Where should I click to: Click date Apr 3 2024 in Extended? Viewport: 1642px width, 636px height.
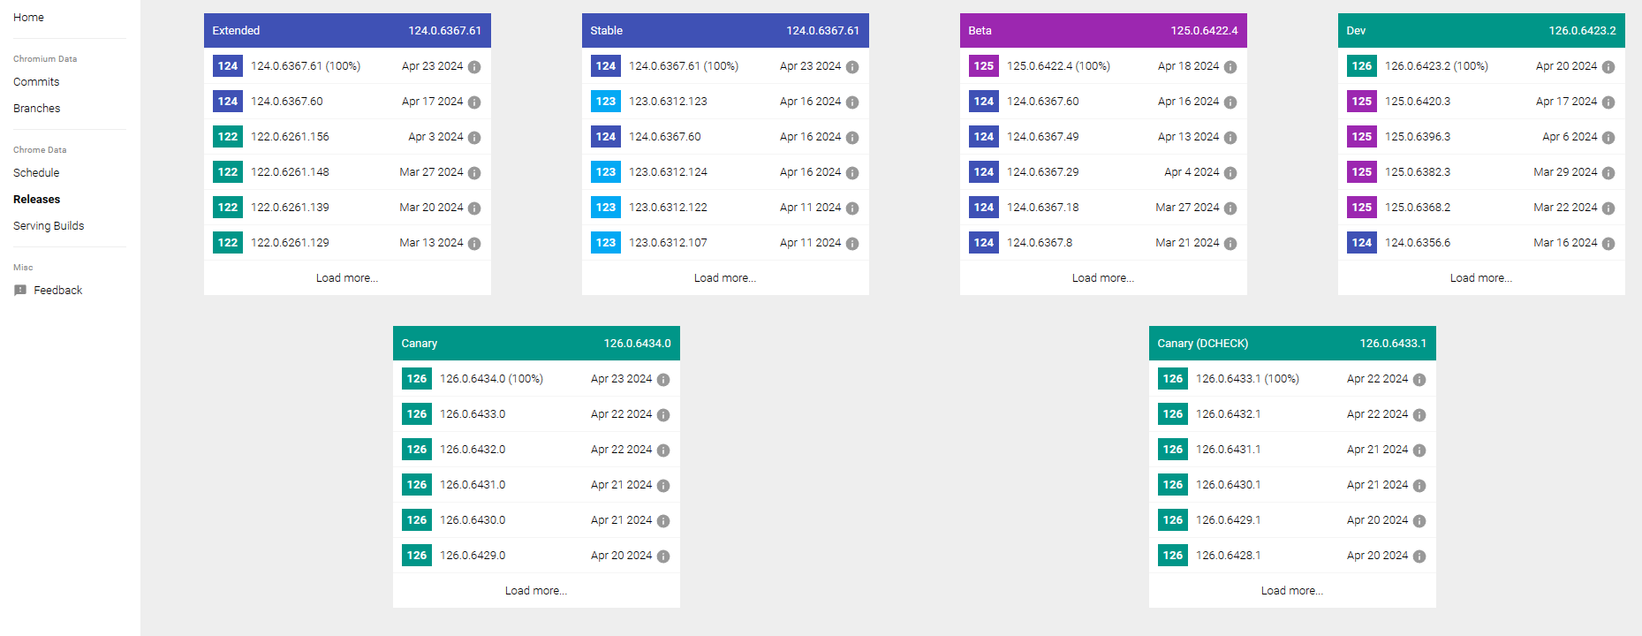click(435, 137)
